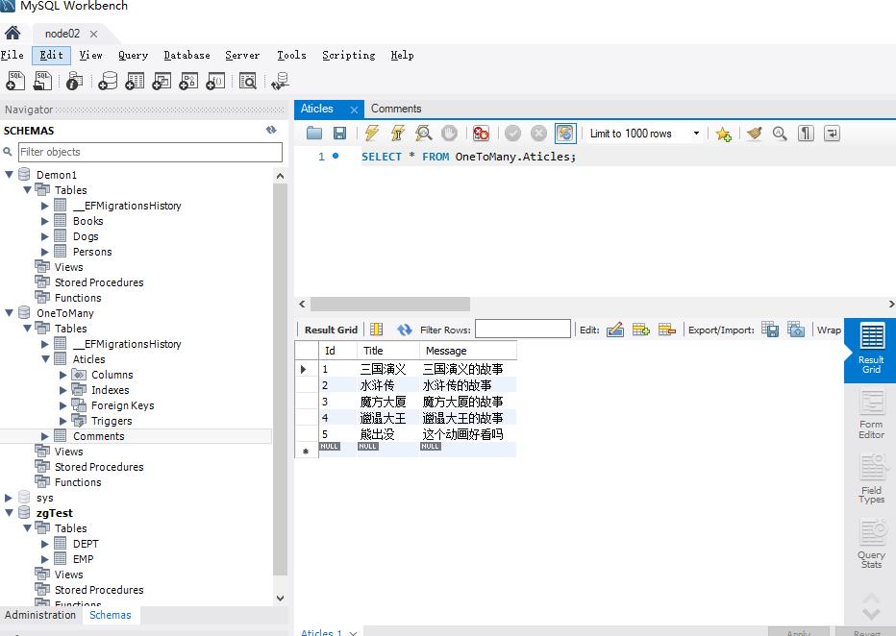Toggle invisible characters pilcrow icon
The image size is (896, 636).
pyautogui.click(x=806, y=134)
